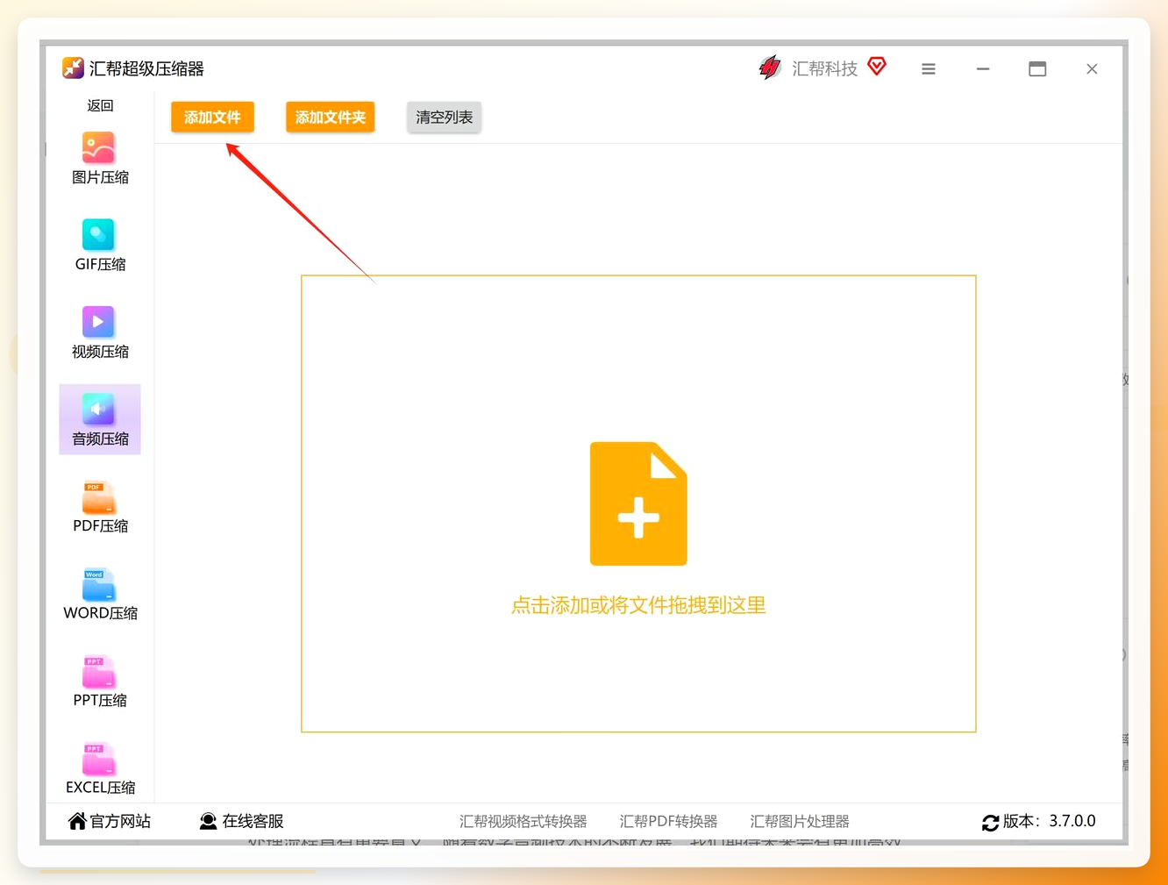Click the 添加文件夹 add folder button

click(x=330, y=117)
